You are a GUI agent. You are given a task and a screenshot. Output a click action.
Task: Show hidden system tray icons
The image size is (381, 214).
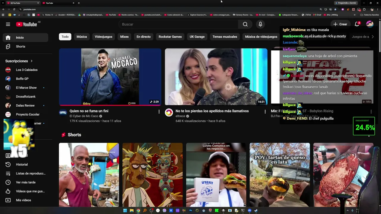347,211
